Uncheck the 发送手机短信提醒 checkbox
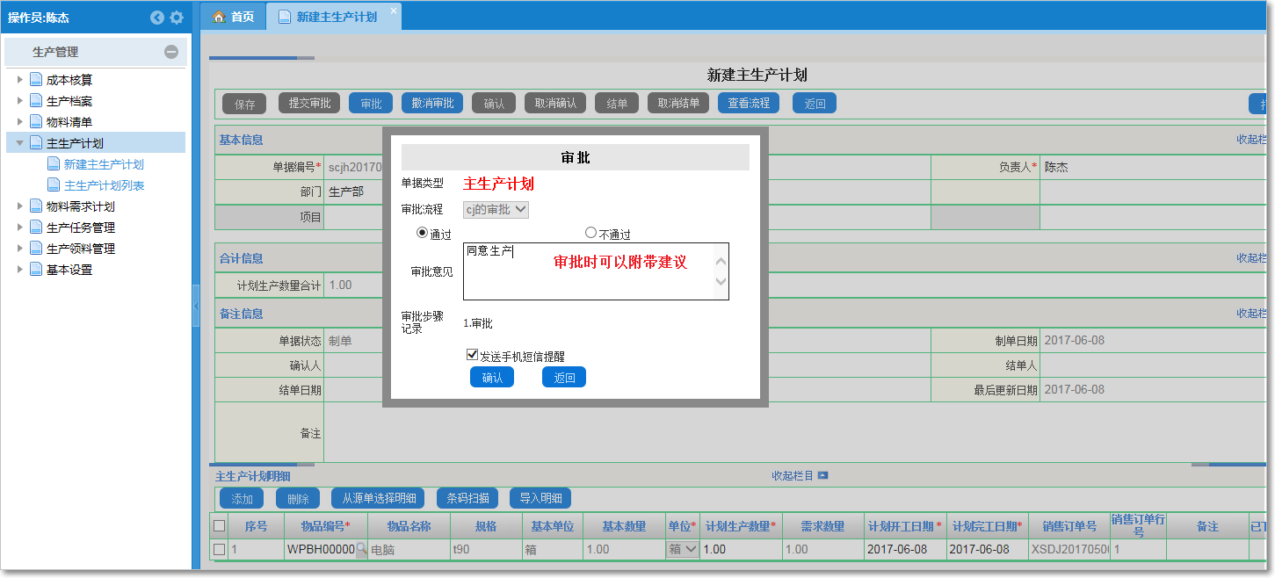The height and width of the screenshot is (578, 1275). 472,352
